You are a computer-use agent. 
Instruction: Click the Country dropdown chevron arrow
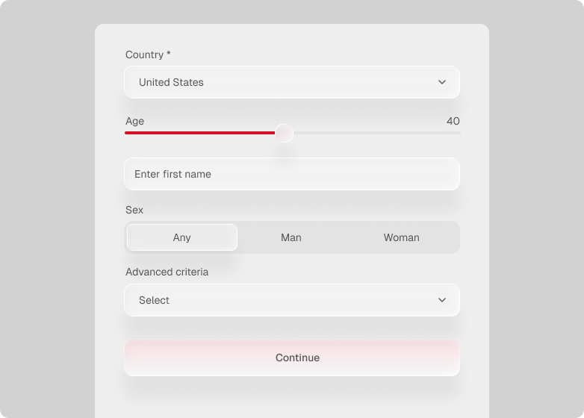coord(442,82)
